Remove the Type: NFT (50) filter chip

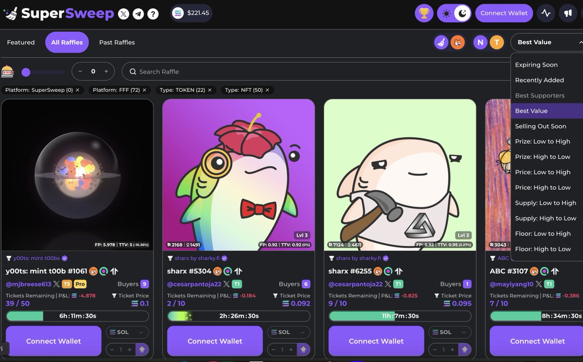267,90
